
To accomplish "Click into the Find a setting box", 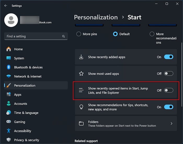I will click(36, 36).
